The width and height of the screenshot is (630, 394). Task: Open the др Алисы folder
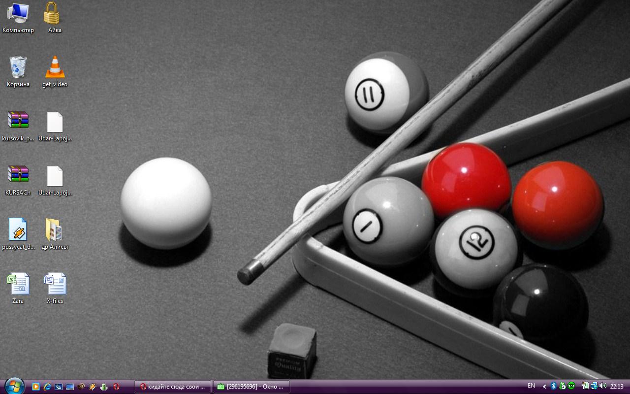click(55, 230)
